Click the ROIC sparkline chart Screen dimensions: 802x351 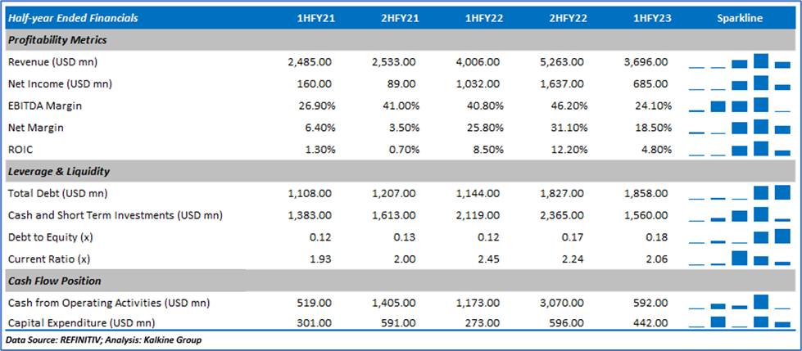coord(740,150)
